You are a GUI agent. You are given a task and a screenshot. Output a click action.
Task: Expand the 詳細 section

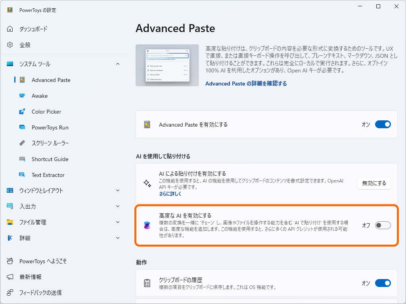click(x=118, y=238)
